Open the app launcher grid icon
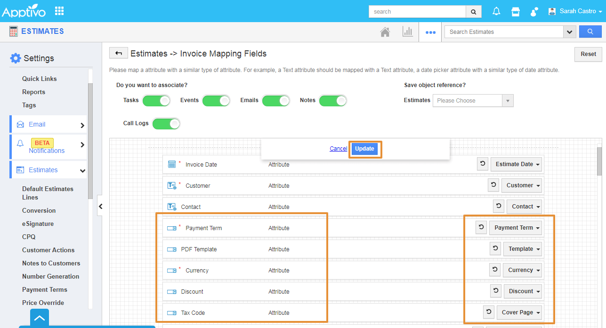Viewport: 606px width, 328px height. 59,11
